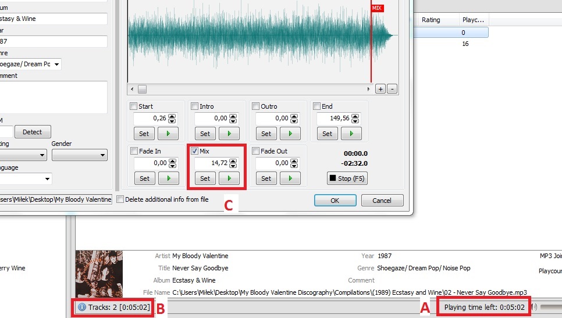Screen dimensions: 562x318
Task: Click the MIX marker on waveform
Action: click(377, 8)
